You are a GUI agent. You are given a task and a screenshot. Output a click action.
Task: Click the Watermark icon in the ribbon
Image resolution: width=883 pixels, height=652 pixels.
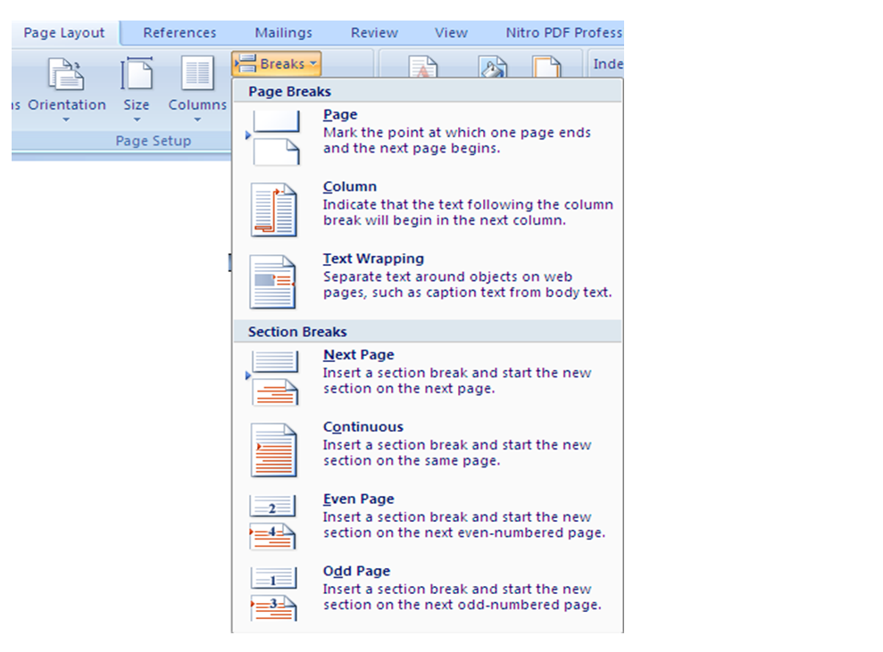423,69
